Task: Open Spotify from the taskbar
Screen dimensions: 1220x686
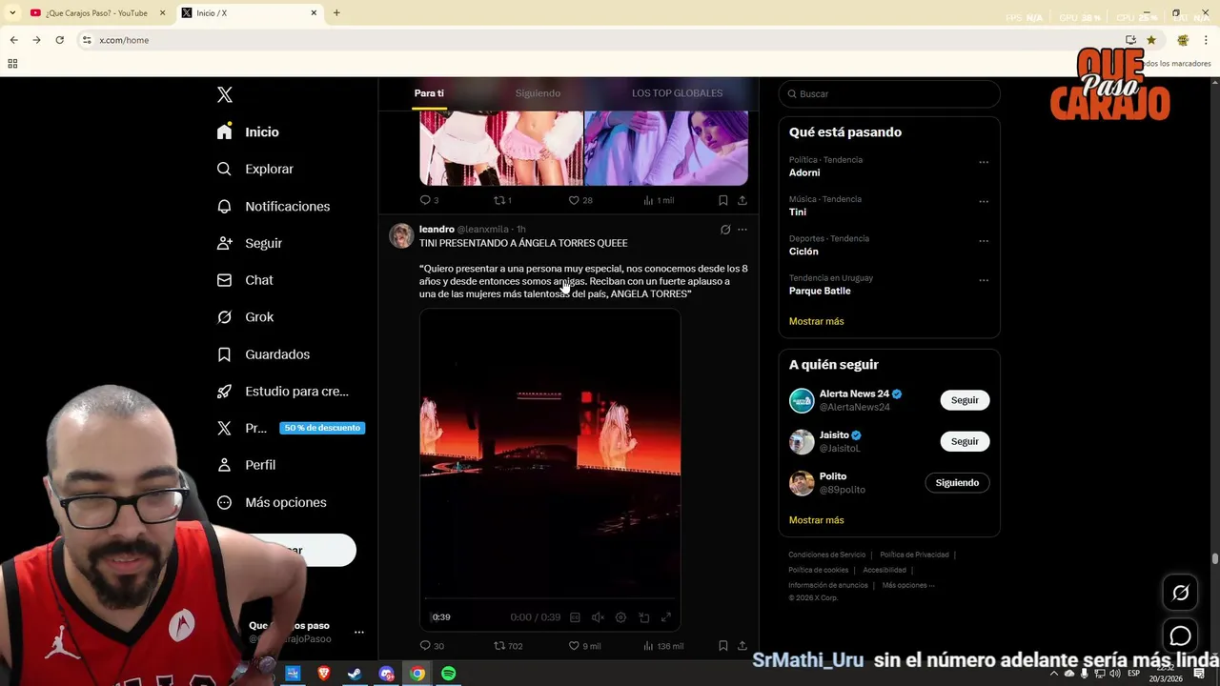Action: [448, 674]
